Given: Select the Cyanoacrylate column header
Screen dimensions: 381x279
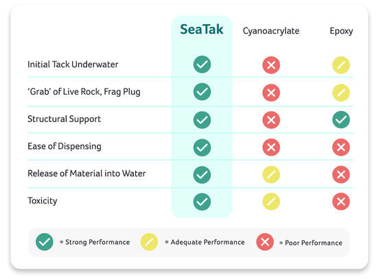Looking at the screenshot, I should (271, 31).
